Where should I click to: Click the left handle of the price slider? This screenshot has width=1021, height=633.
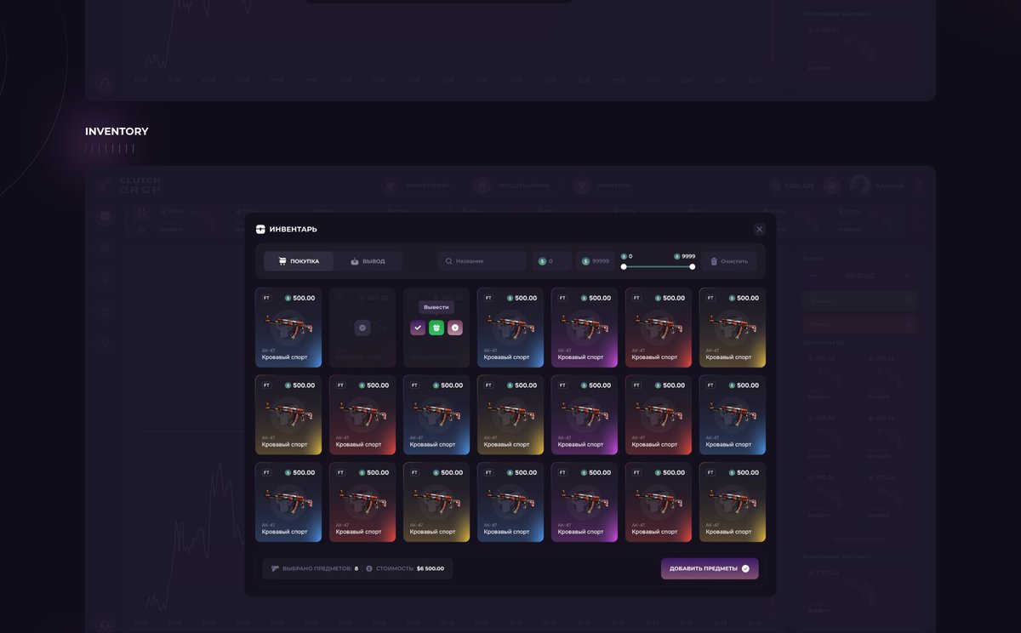624,266
